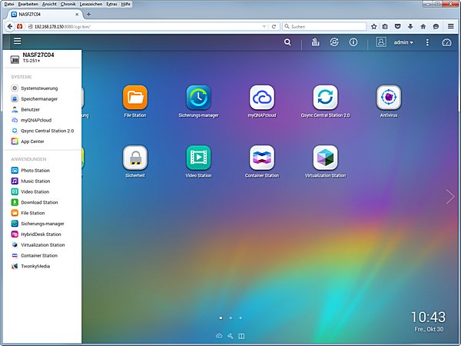461x346 pixels.
Task: Go to next desktop page arrow
Action: pos(449,197)
